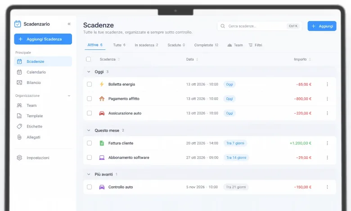Click the Pagamento affitto amount −800,00 €
The width and height of the screenshot is (351, 211).
[x=303, y=99]
